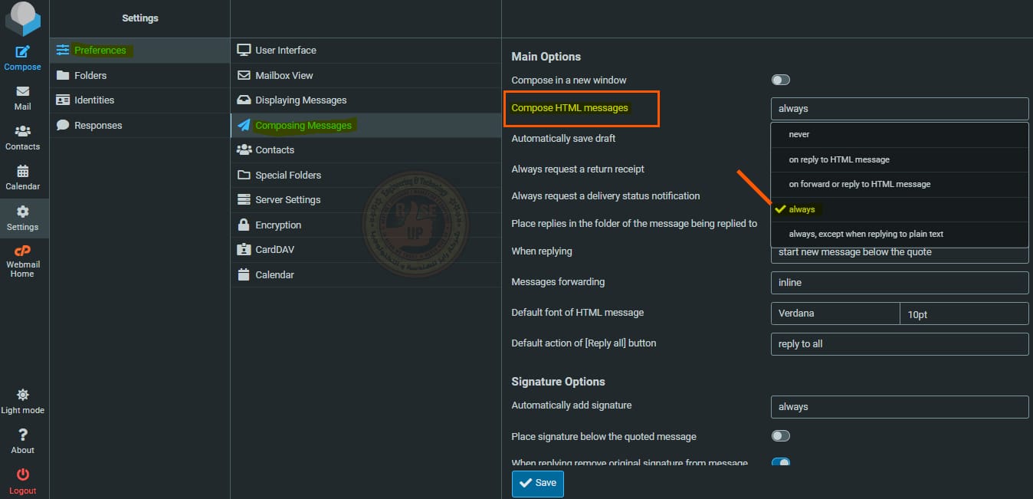Toggle remove original signature when replying
The image size is (1033, 499).
(780, 461)
